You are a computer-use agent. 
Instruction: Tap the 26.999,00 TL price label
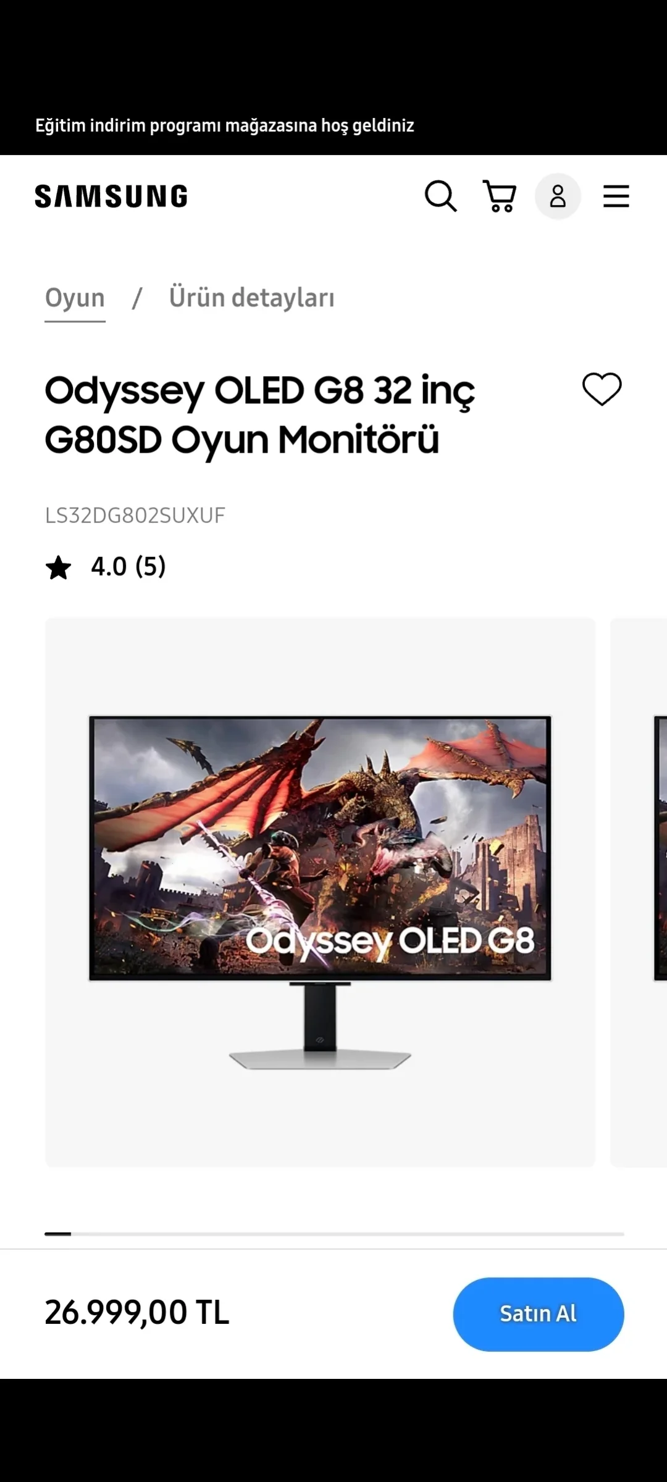tap(137, 1312)
